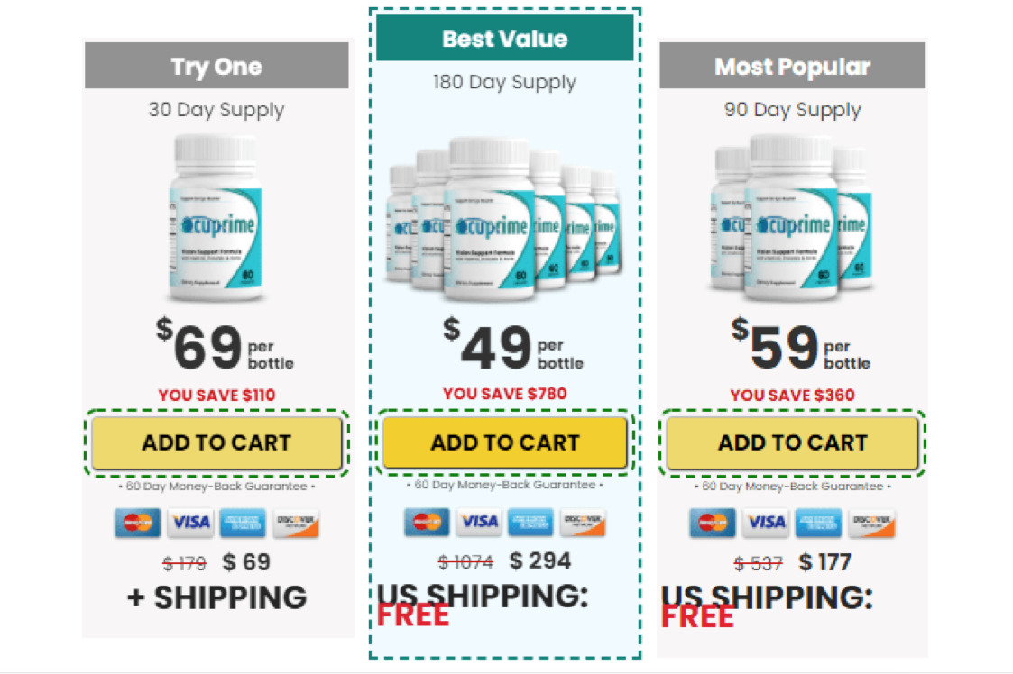The image size is (1013, 674).
Task: Click the single Ocuprime bottle image
Action: pos(216,217)
